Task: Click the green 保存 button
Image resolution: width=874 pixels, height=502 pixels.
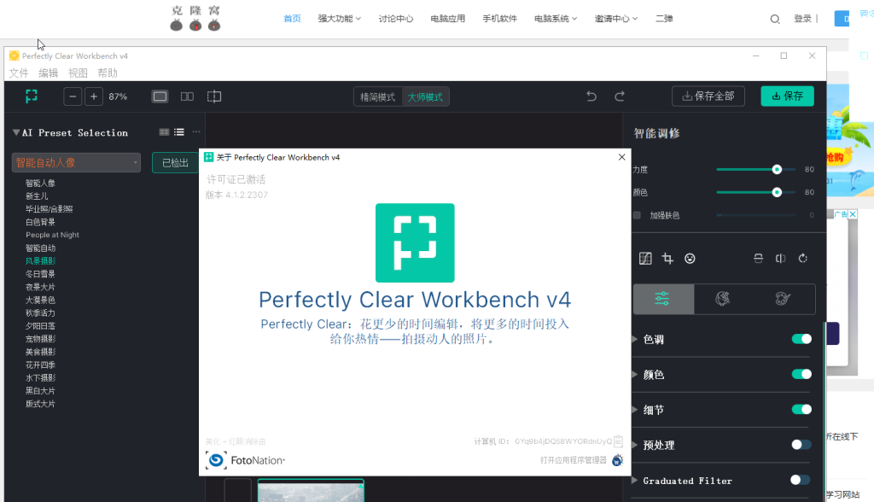Action: [787, 96]
